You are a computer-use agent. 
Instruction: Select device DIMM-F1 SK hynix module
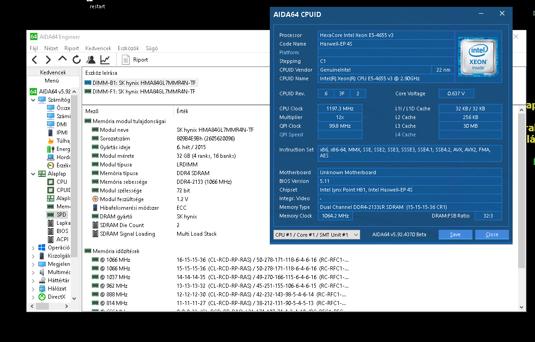point(140,91)
